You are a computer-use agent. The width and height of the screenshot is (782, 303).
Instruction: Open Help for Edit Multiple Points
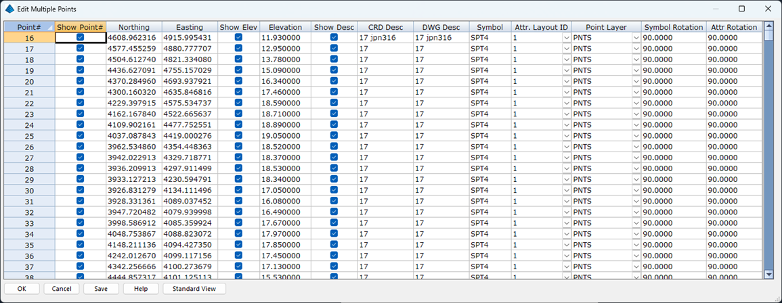(x=141, y=289)
